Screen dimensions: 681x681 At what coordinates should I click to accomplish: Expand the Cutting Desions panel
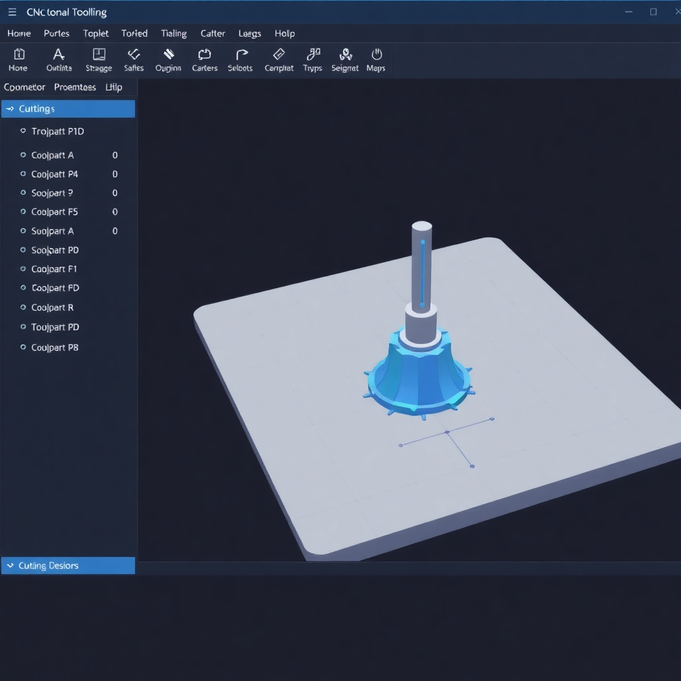9,565
